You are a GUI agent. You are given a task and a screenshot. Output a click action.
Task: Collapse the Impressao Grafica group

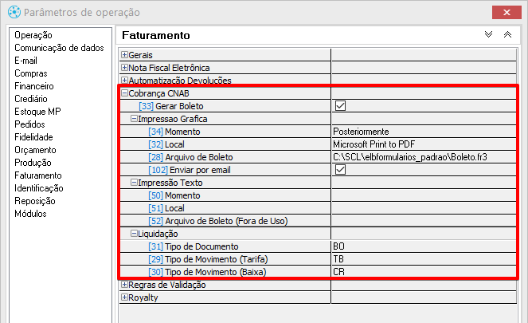point(134,119)
